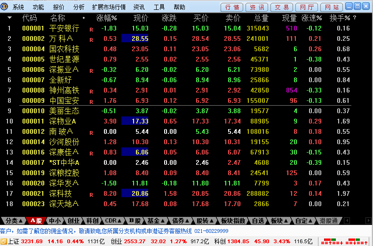This screenshot has height=246, width=373.
Task: Maximize the trading software window
Action: (357, 6)
